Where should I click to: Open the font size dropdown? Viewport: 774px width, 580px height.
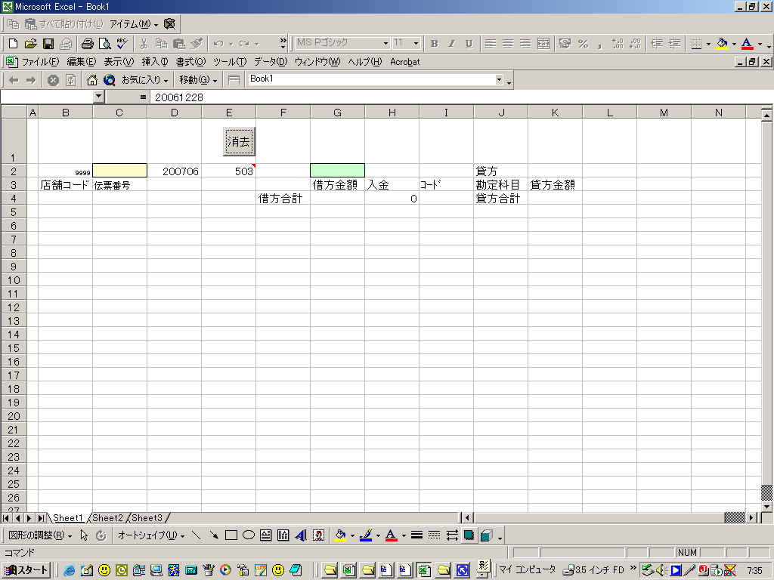tap(416, 43)
